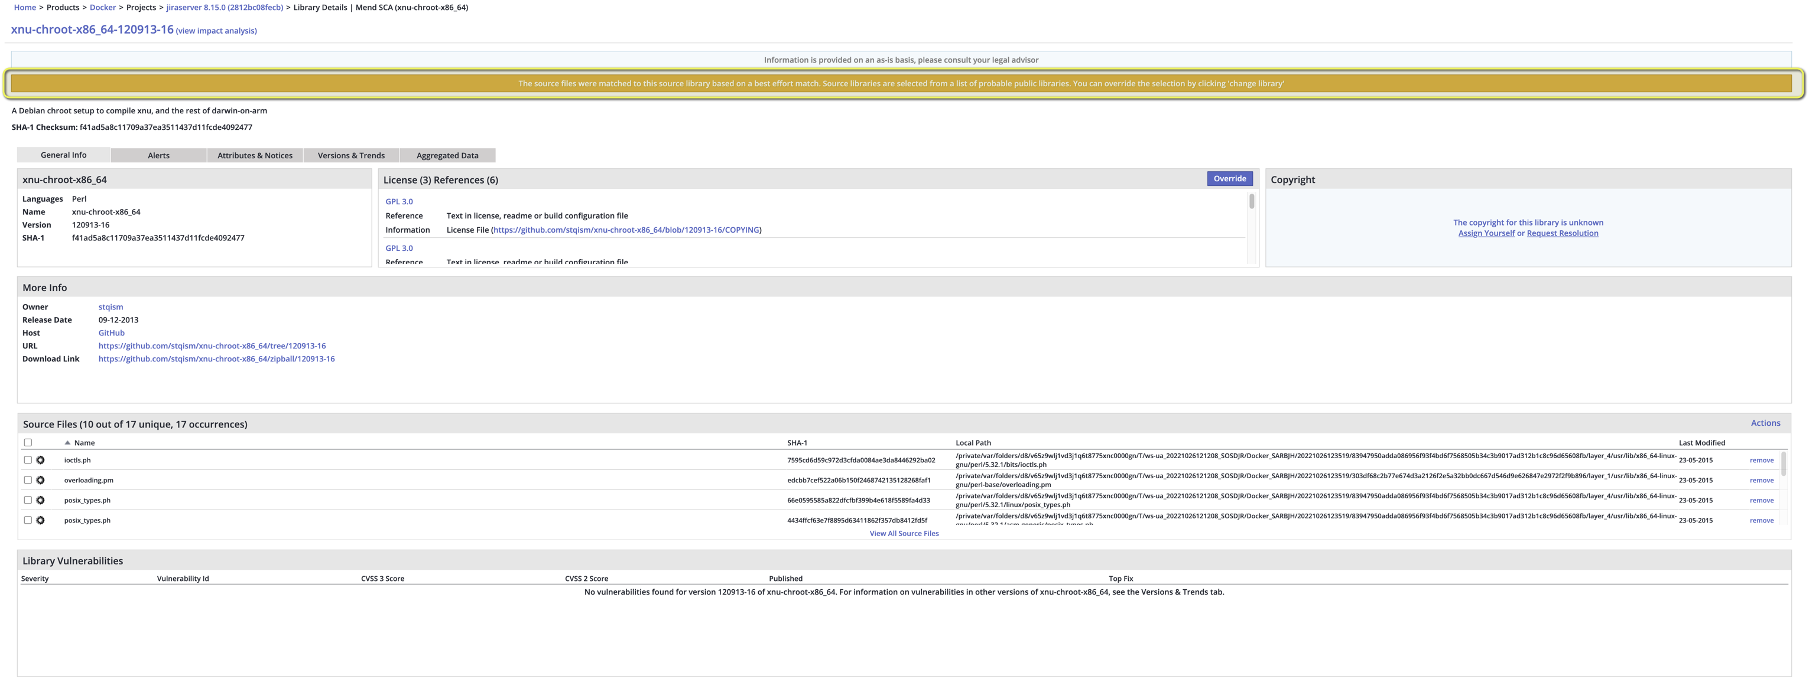Click the gear icon beside overloading.pm

(x=40, y=481)
